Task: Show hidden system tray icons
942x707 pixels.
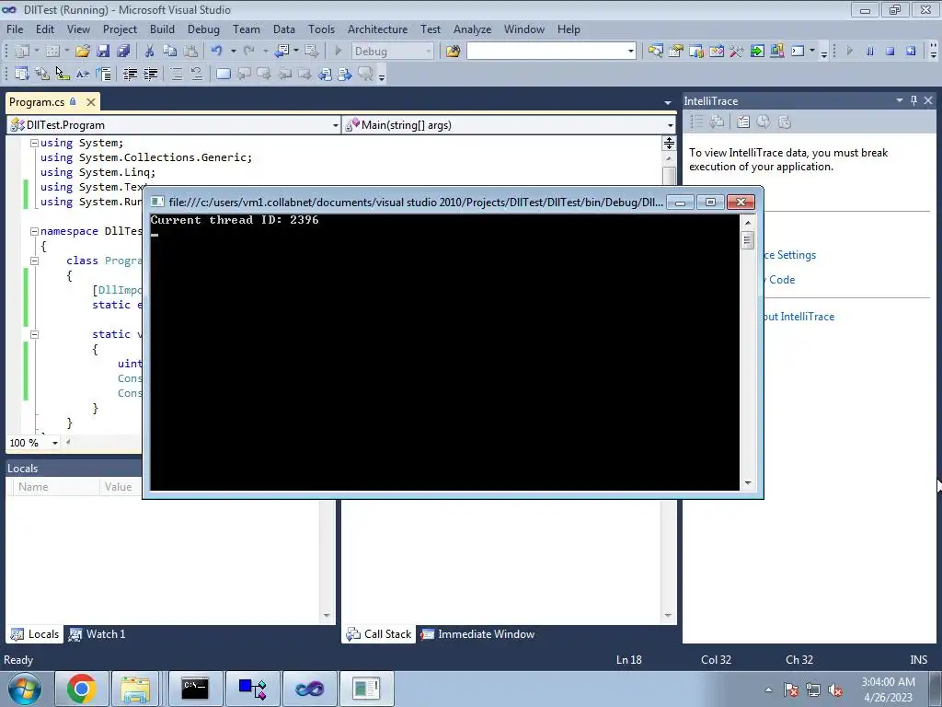Action: pyautogui.click(x=768, y=690)
